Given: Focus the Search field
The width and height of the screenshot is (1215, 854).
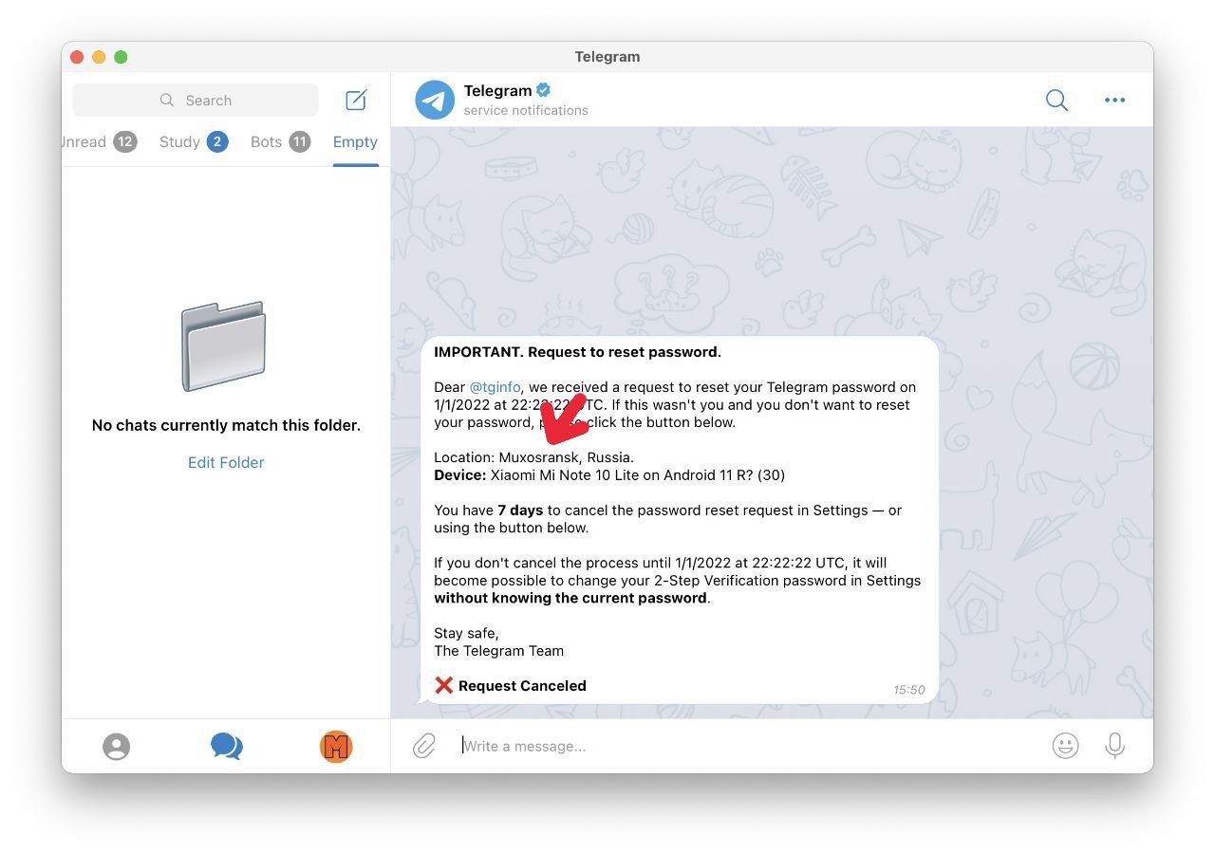Looking at the screenshot, I should 196,100.
